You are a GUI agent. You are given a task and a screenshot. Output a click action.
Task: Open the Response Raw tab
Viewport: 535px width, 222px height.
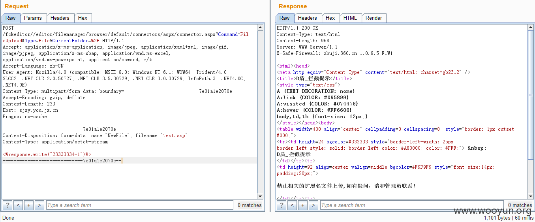(x=285, y=18)
